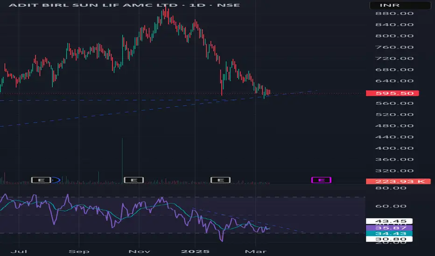Viewport: 435px width, 256px height.
Task: Click the 43.45 RSI value label
Action: tap(389, 221)
